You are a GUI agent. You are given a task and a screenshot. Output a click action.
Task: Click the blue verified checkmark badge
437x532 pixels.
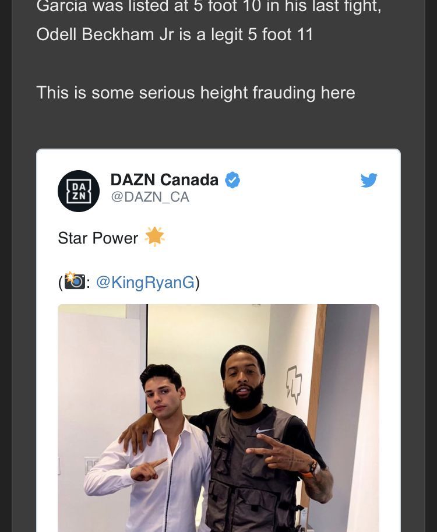pyautogui.click(x=232, y=180)
